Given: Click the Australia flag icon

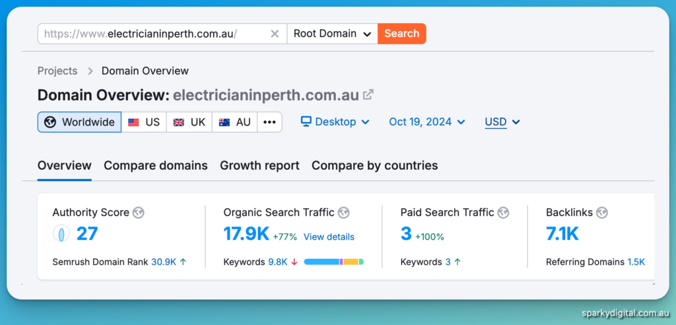Looking at the screenshot, I should (x=224, y=122).
